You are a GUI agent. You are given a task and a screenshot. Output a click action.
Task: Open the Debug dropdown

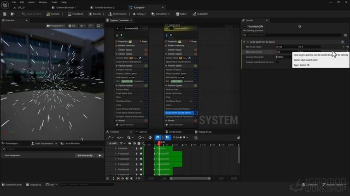(x=139, y=14)
